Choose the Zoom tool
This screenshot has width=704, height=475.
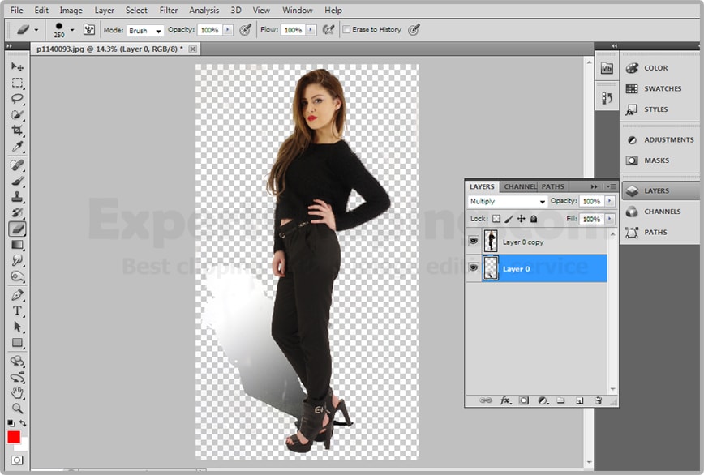[17, 408]
